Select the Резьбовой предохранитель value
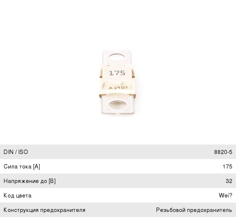Image resolution: width=236 pixels, height=217 pixels. [x=194, y=210]
